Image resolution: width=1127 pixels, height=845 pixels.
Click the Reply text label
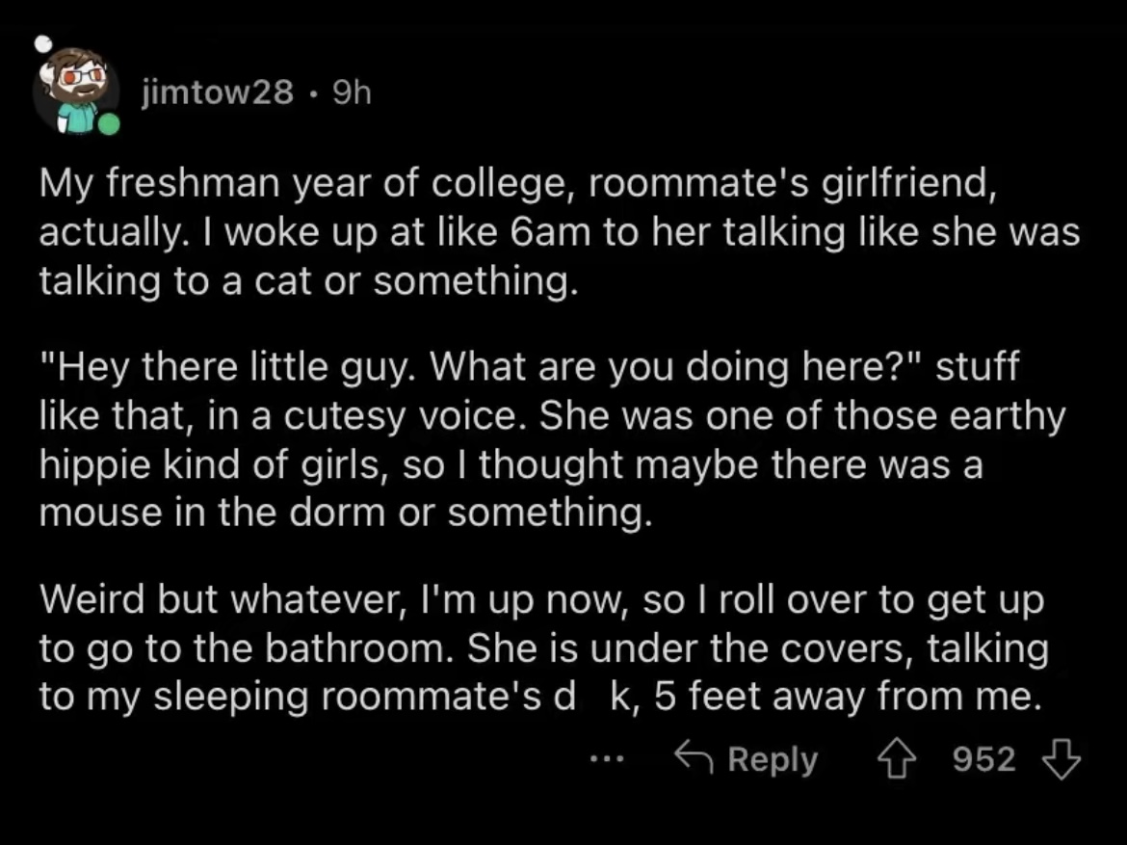[x=773, y=760]
